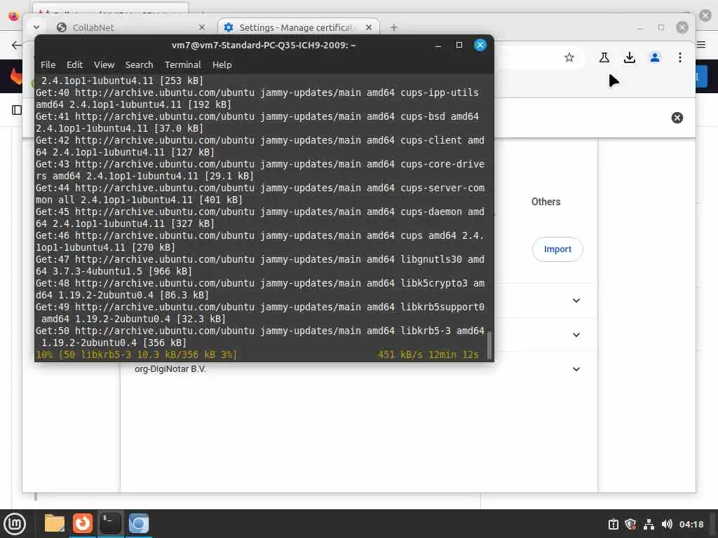The width and height of the screenshot is (718, 538).
Task: Open the Search menu in terminal
Action: pyautogui.click(x=140, y=65)
